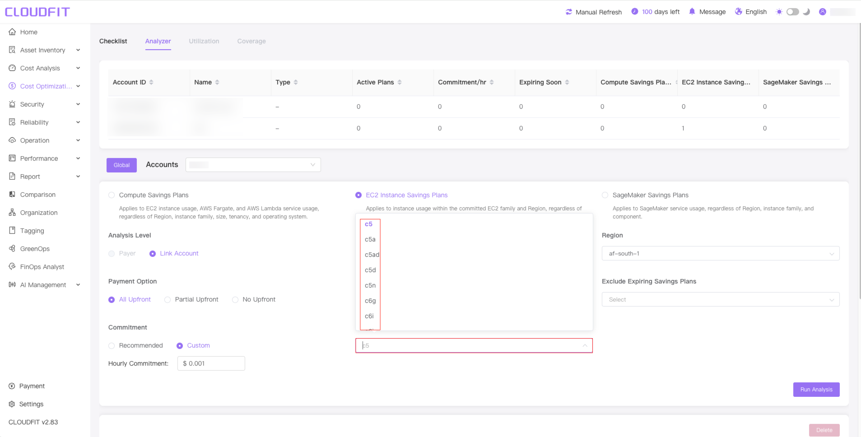Expand the AI Management submenu chevron
This screenshot has height=437, width=861.
[78, 285]
